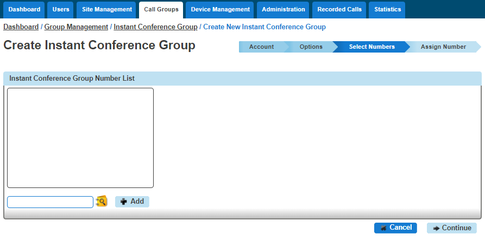Switch to the Users tab

click(x=61, y=10)
